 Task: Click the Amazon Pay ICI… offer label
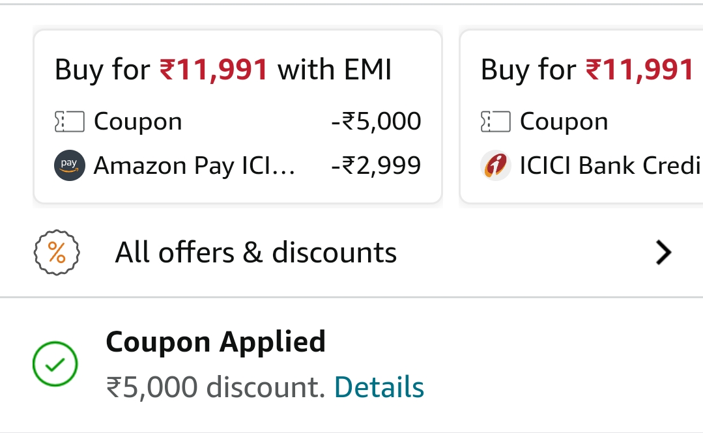194,166
